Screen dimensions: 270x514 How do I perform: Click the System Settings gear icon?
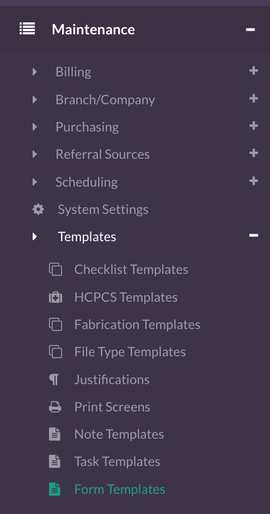coord(38,209)
